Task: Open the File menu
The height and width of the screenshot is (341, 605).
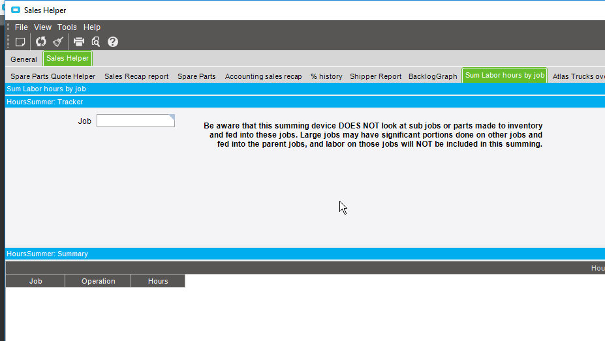Action: (x=22, y=27)
